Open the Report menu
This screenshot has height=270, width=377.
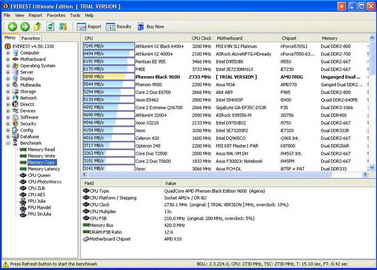[35, 16]
